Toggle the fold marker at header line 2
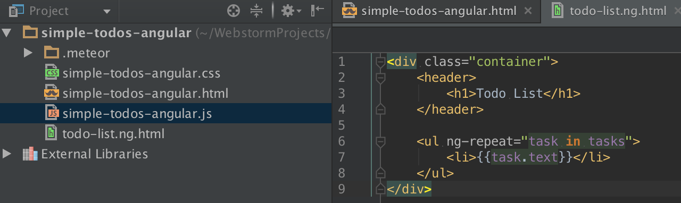This screenshot has width=681, height=203. pos(380,78)
